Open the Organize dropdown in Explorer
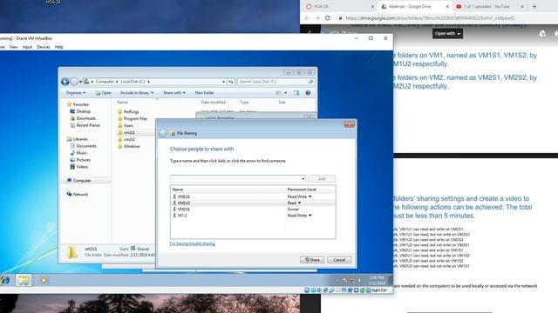Screen dimensions: 558x313 pos(76,93)
